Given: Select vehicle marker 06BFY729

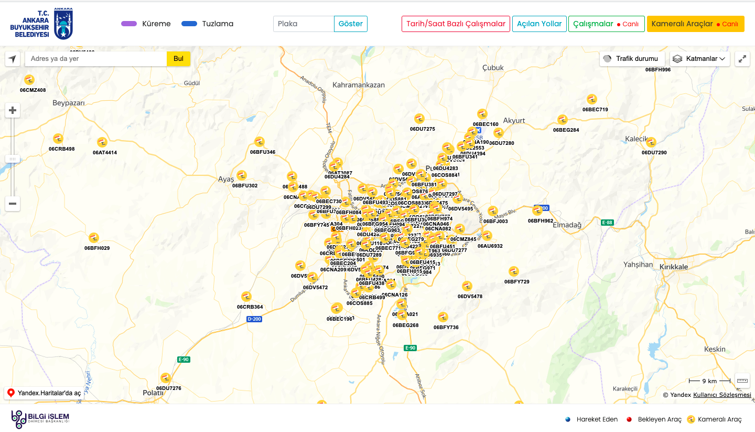Looking at the screenshot, I should [x=514, y=271].
